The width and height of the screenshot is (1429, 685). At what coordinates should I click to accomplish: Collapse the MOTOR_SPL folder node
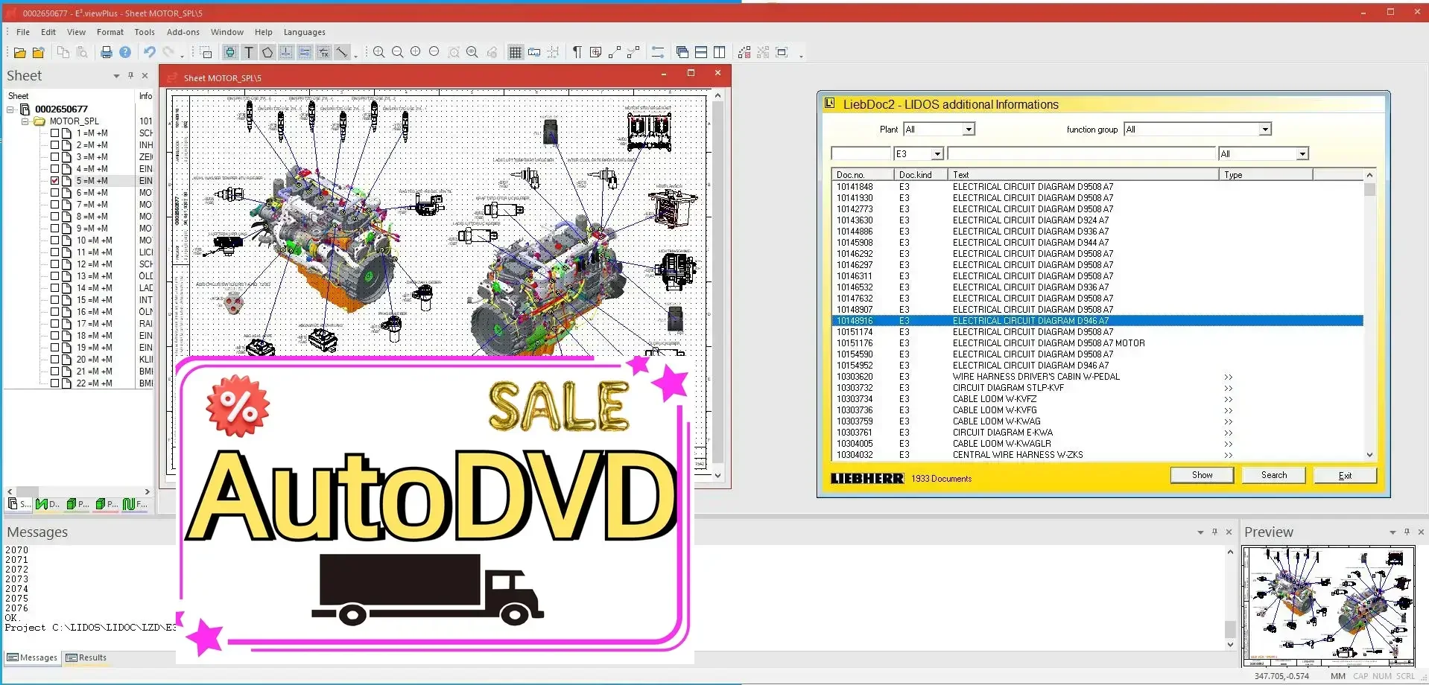(25, 121)
